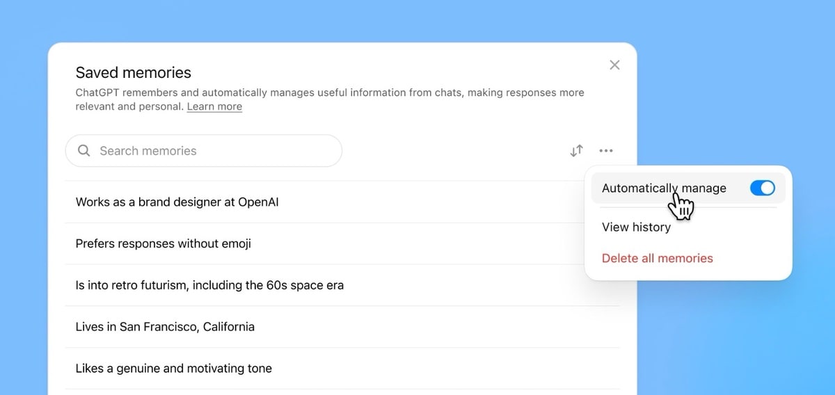The width and height of the screenshot is (835, 395).
Task: Open View history from the menu
Action: 636,227
